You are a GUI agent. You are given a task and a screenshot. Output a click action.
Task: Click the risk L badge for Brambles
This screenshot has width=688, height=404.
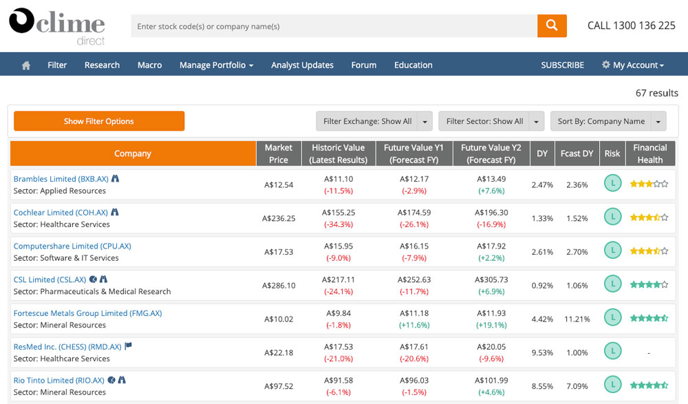click(x=612, y=183)
